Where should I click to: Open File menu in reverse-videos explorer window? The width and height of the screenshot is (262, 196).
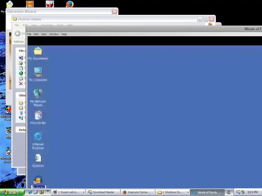[17, 25]
